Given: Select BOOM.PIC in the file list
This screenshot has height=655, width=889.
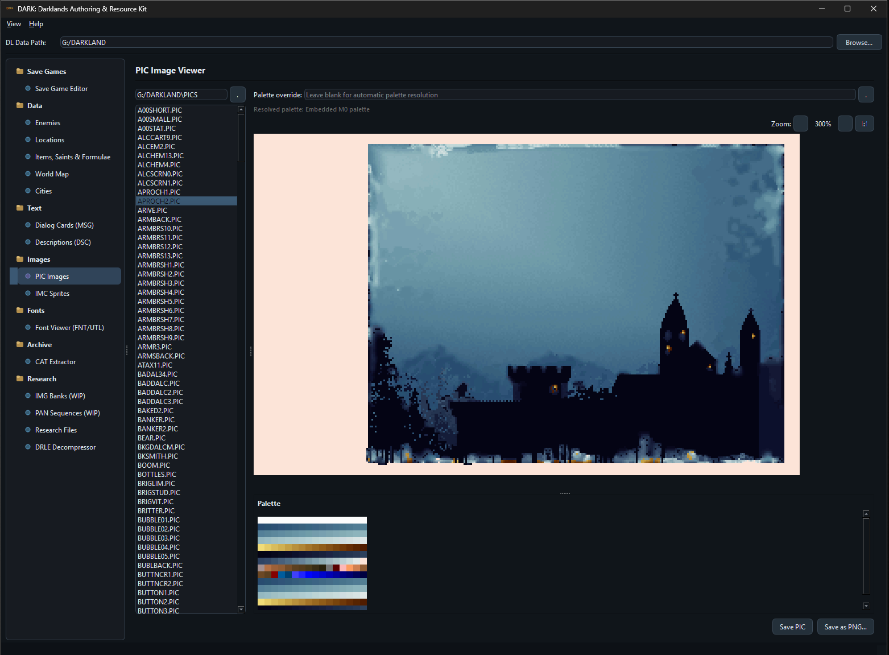Looking at the screenshot, I should click(x=187, y=465).
